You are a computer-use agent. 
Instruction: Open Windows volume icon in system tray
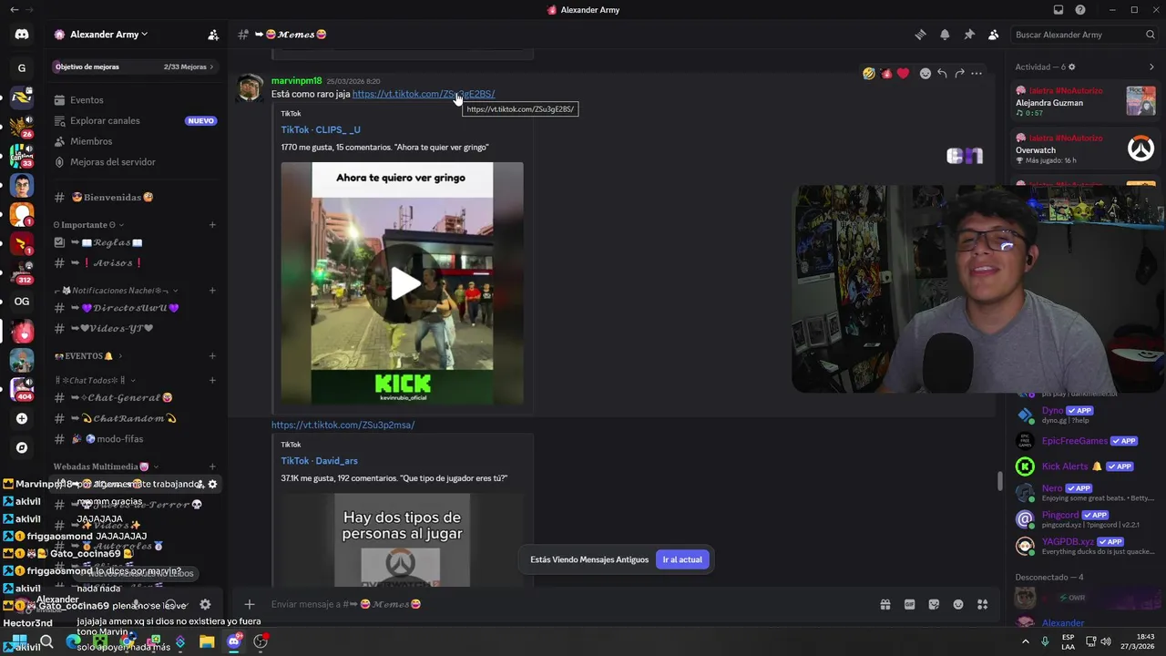[1106, 641]
